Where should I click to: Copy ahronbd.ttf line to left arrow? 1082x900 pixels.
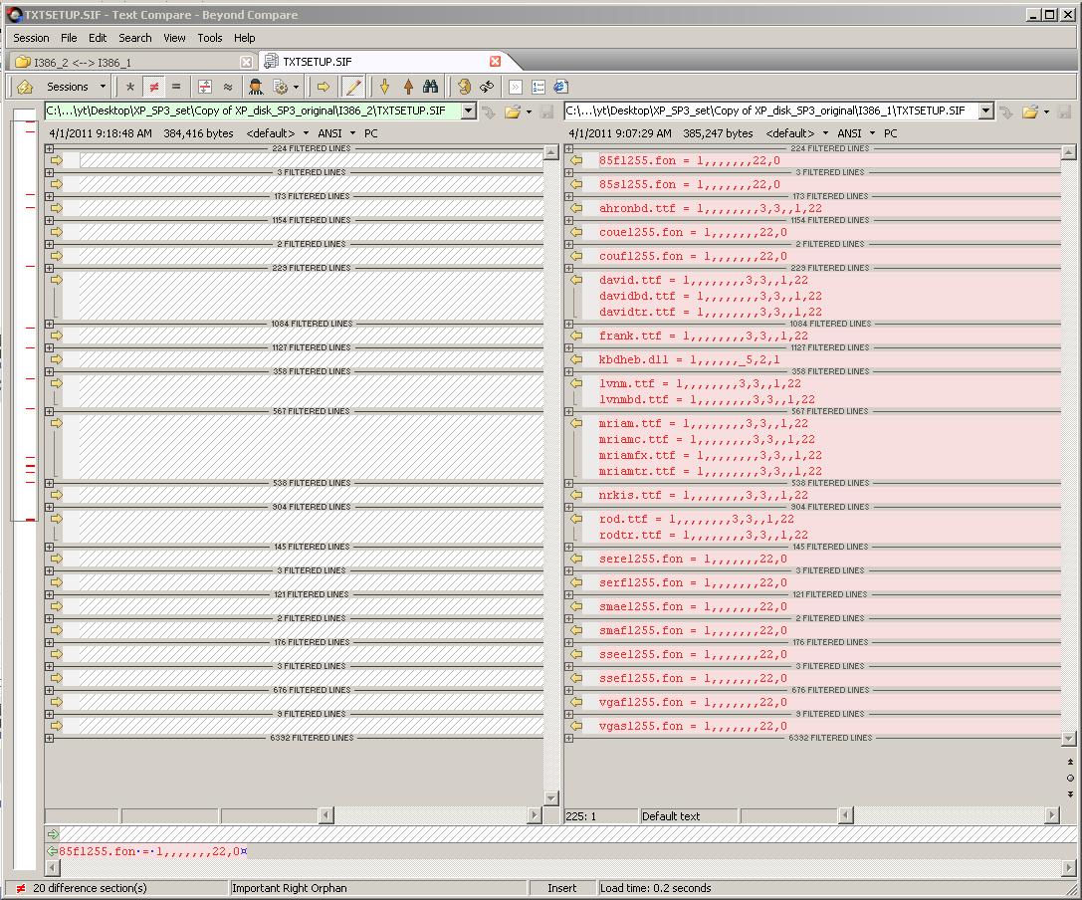[x=576, y=208]
